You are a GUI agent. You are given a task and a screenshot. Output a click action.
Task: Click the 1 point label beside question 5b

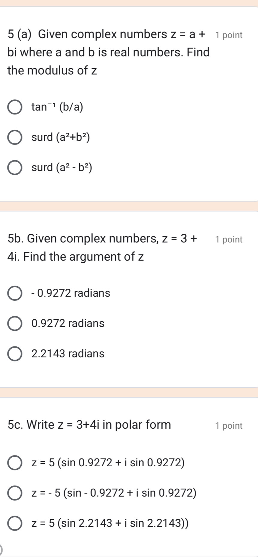coord(228,239)
